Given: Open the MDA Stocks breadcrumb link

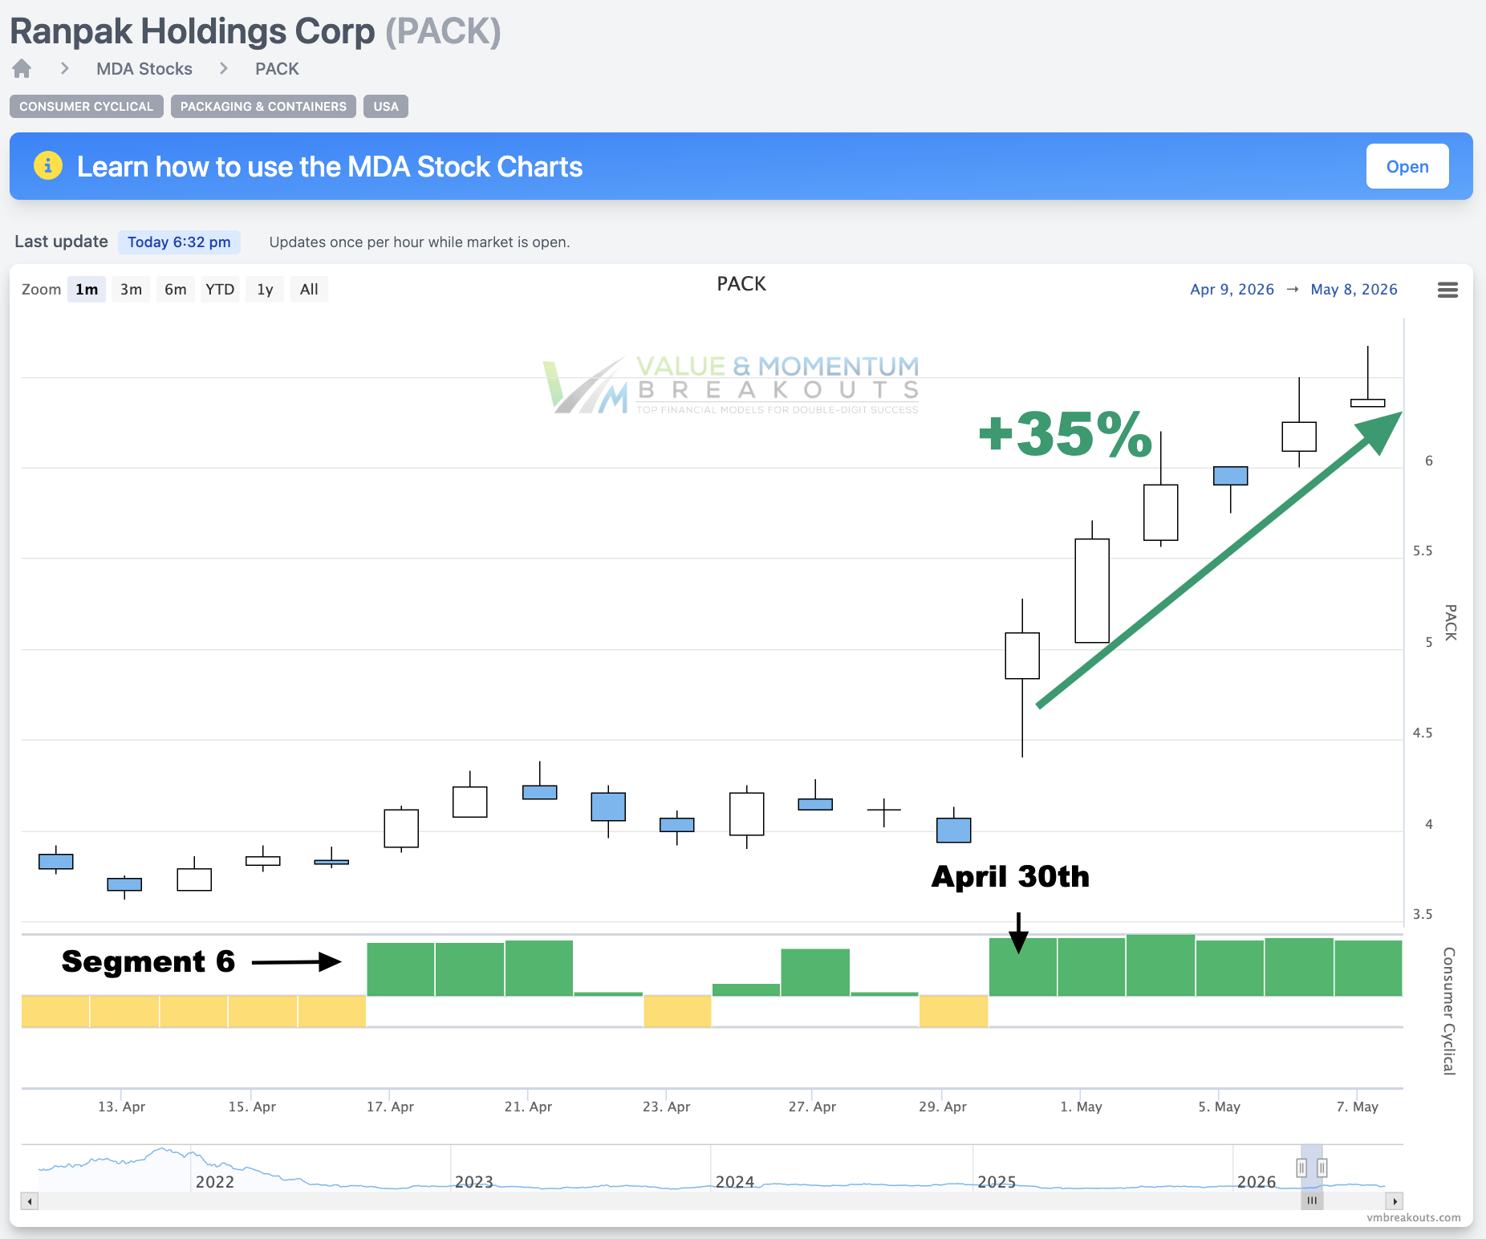Looking at the screenshot, I should [x=144, y=69].
